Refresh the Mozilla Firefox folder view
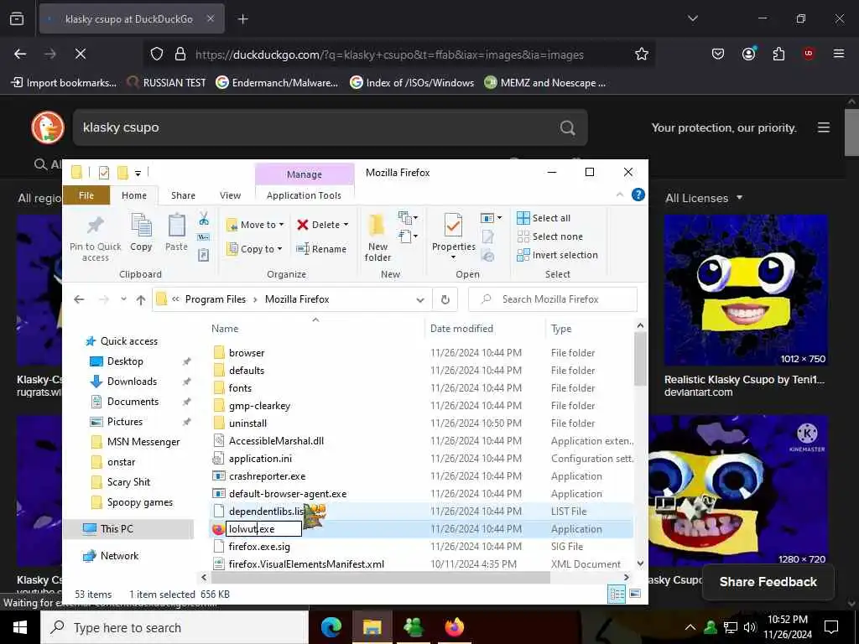 pos(445,299)
